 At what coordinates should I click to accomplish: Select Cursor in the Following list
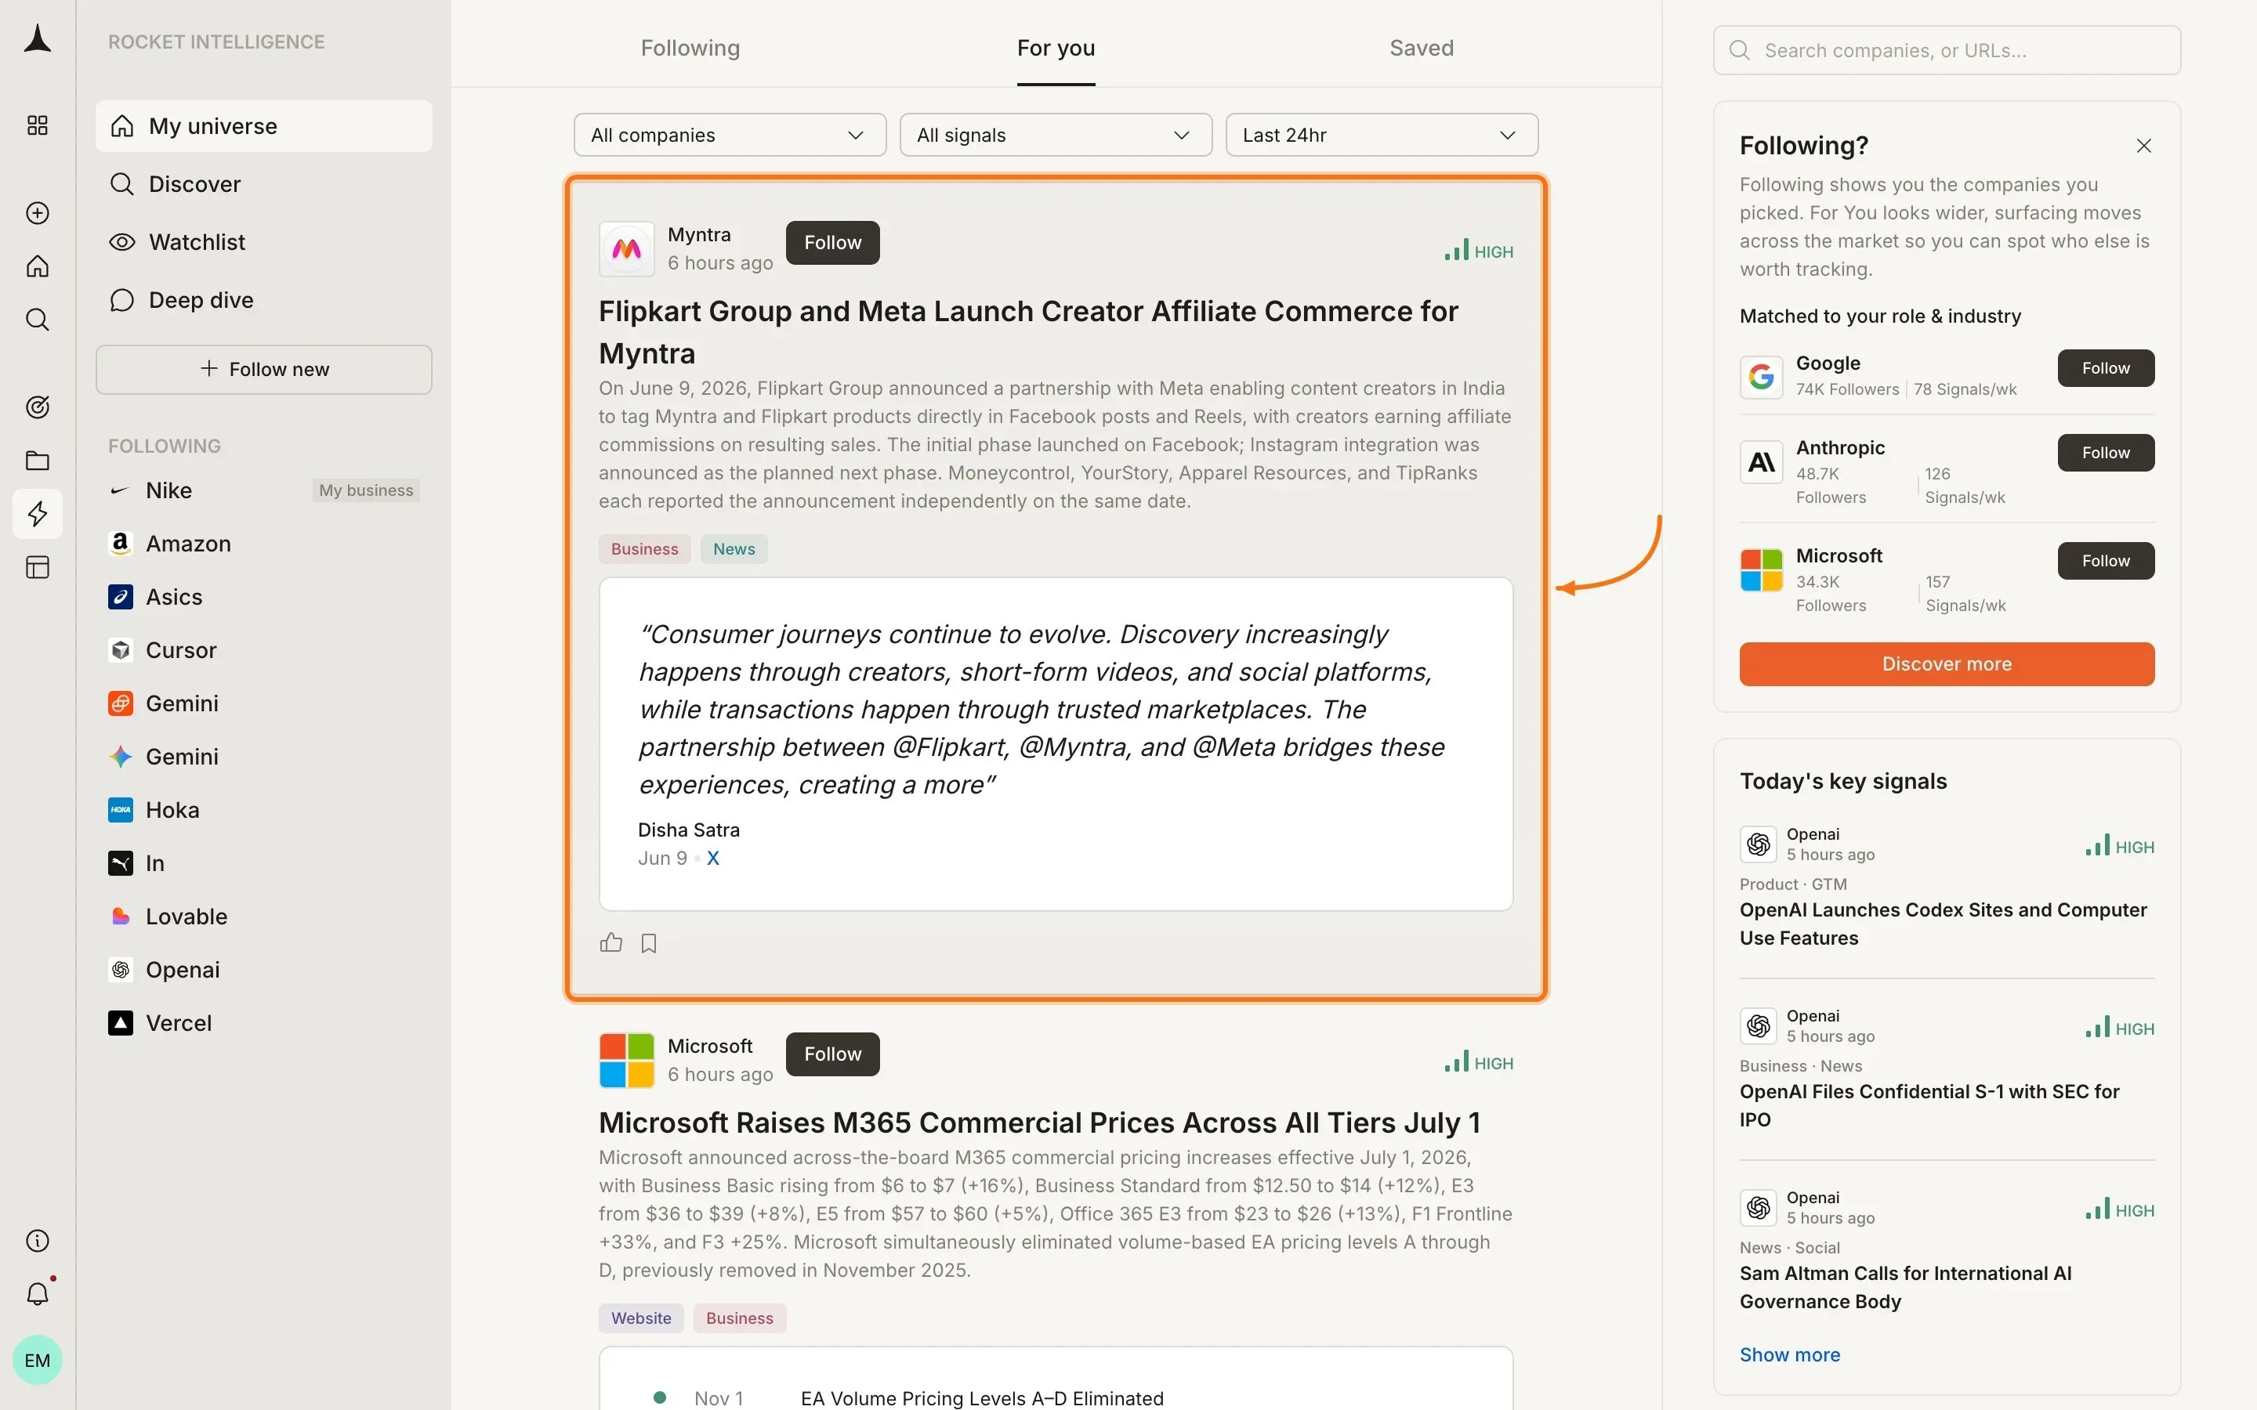pos(264,650)
